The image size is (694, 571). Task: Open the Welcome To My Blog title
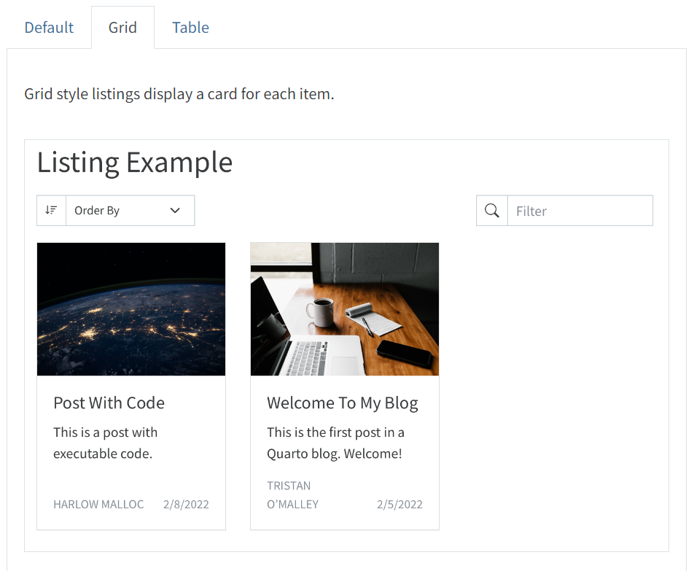tap(343, 403)
